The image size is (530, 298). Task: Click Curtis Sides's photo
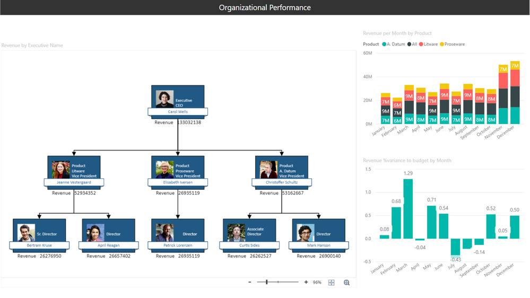pyautogui.click(x=236, y=232)
